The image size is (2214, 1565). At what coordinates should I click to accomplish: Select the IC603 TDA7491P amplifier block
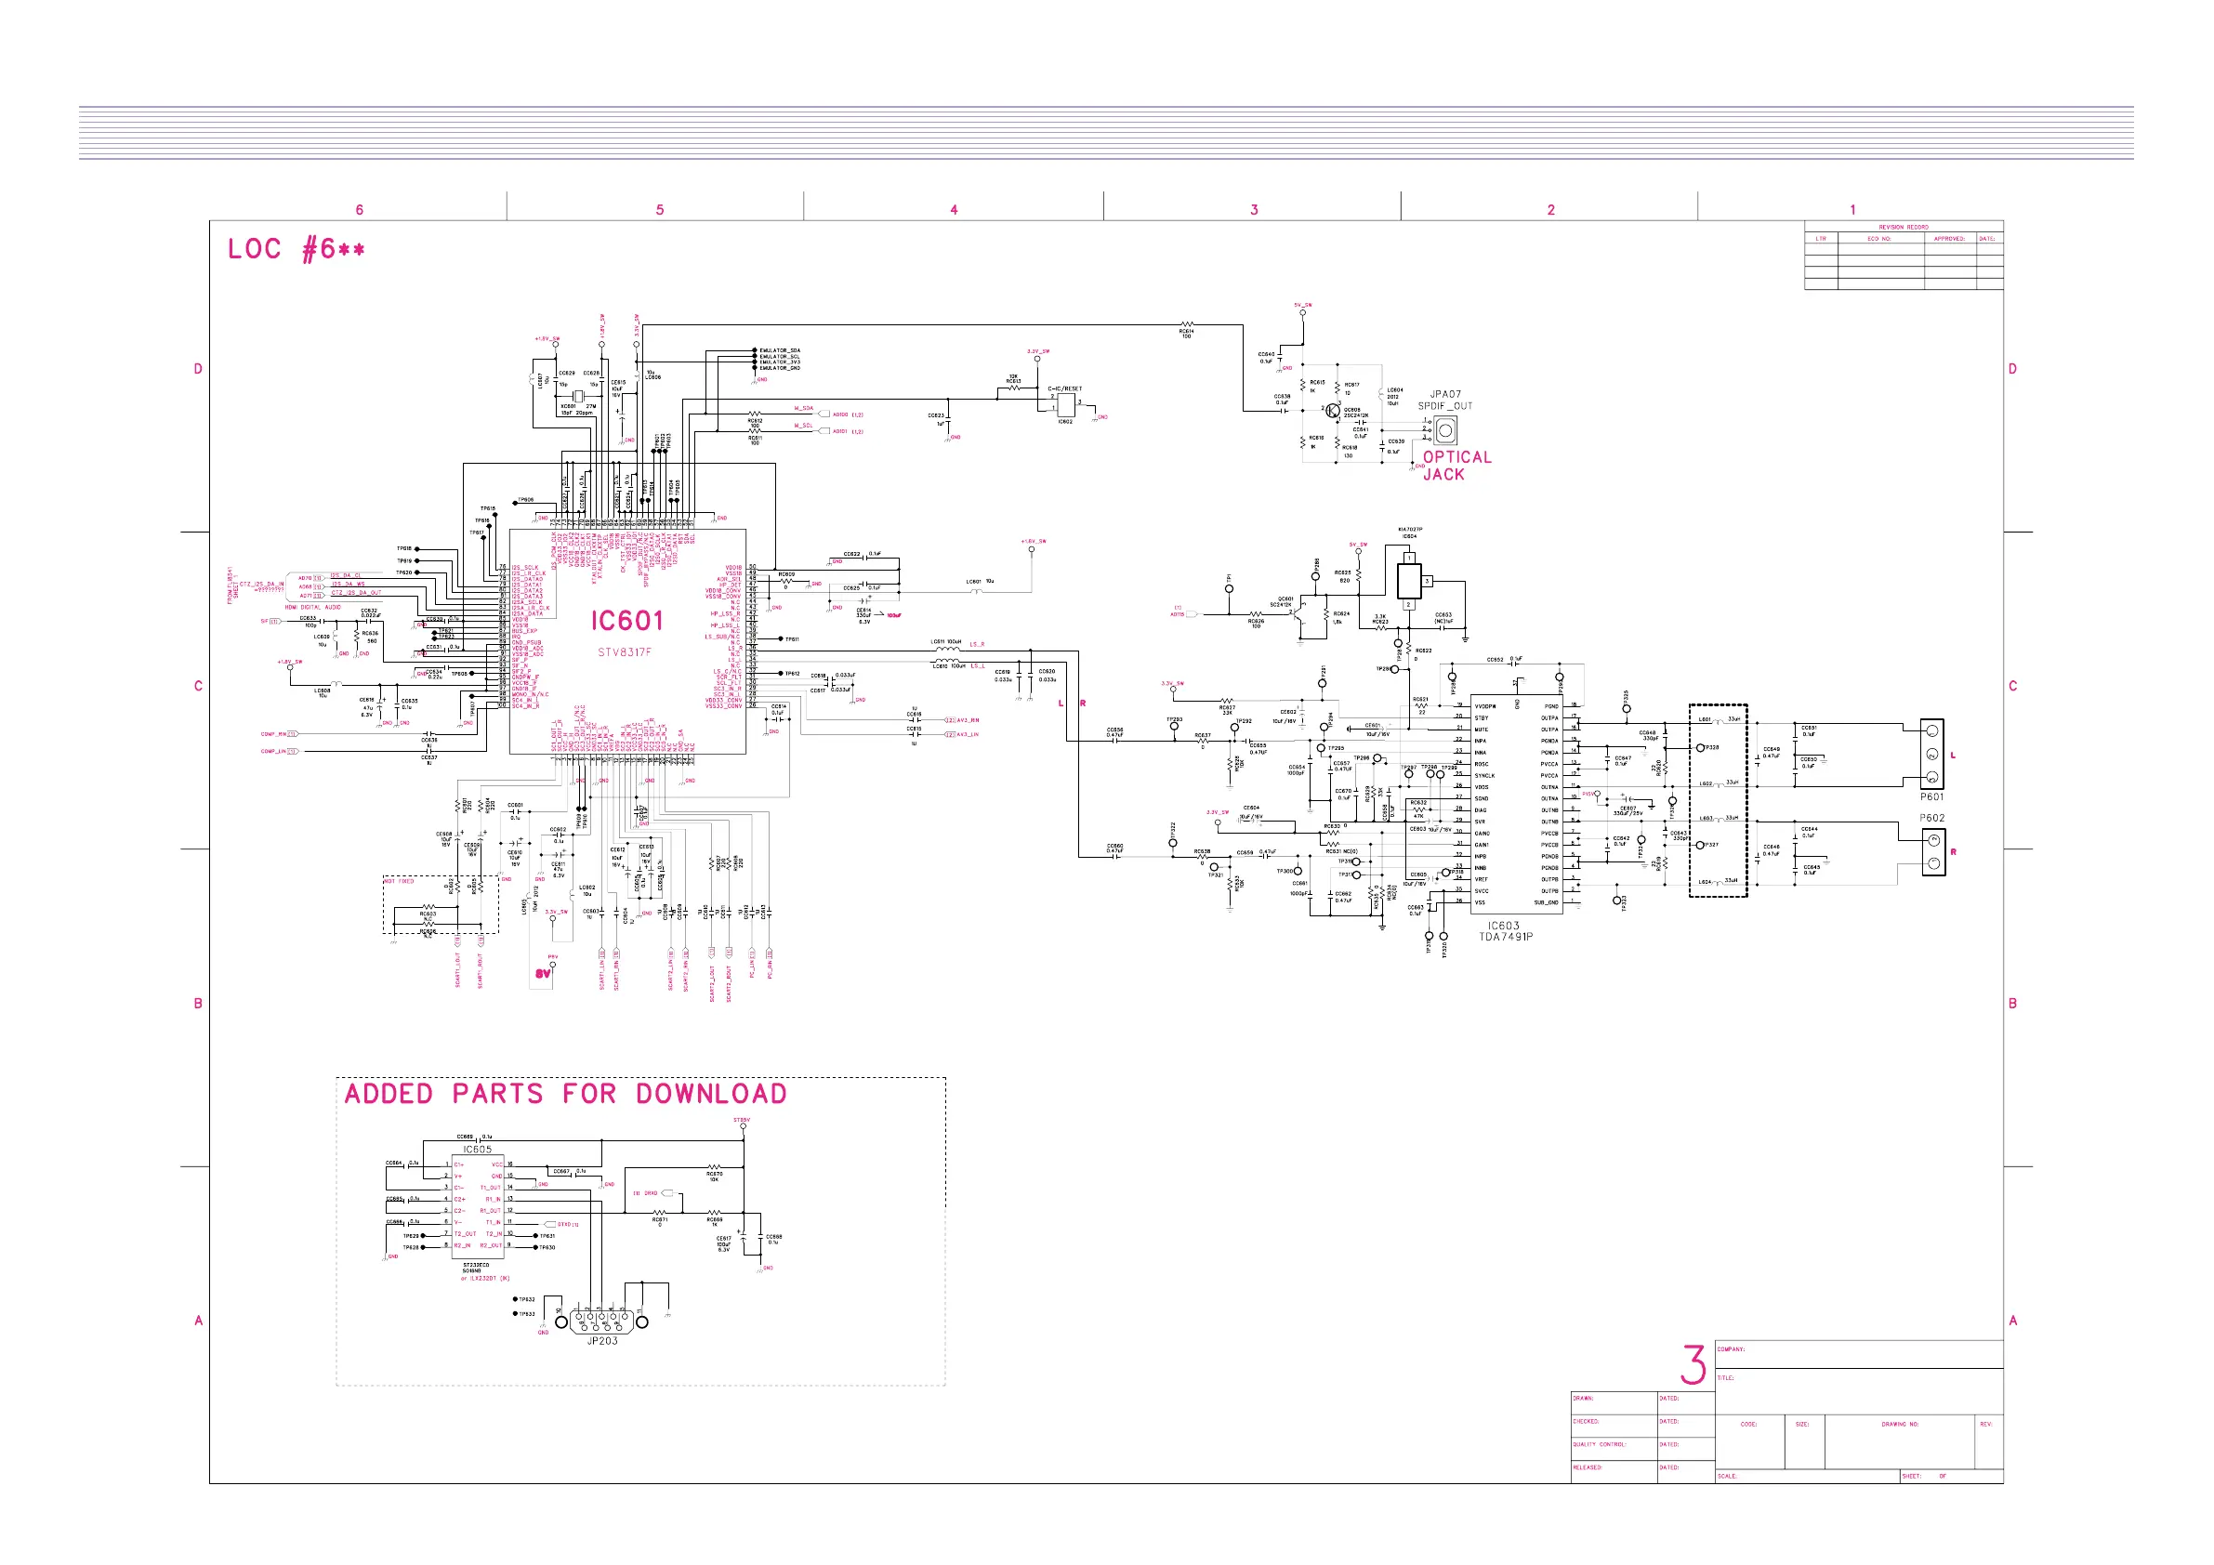click(x=1516, y=802)
